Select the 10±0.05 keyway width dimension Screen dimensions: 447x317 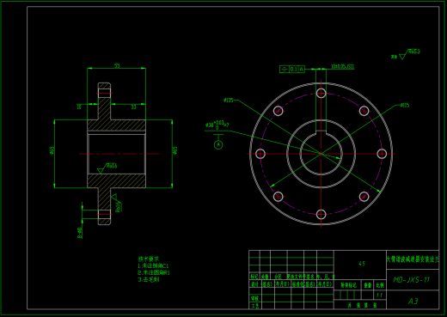tap(343, 66)
